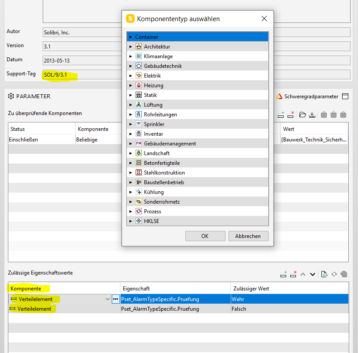The height and width of the screenshot is (353, 358).
Task: Click the Sonderrohrnetz icon
Action: (139, 201)
